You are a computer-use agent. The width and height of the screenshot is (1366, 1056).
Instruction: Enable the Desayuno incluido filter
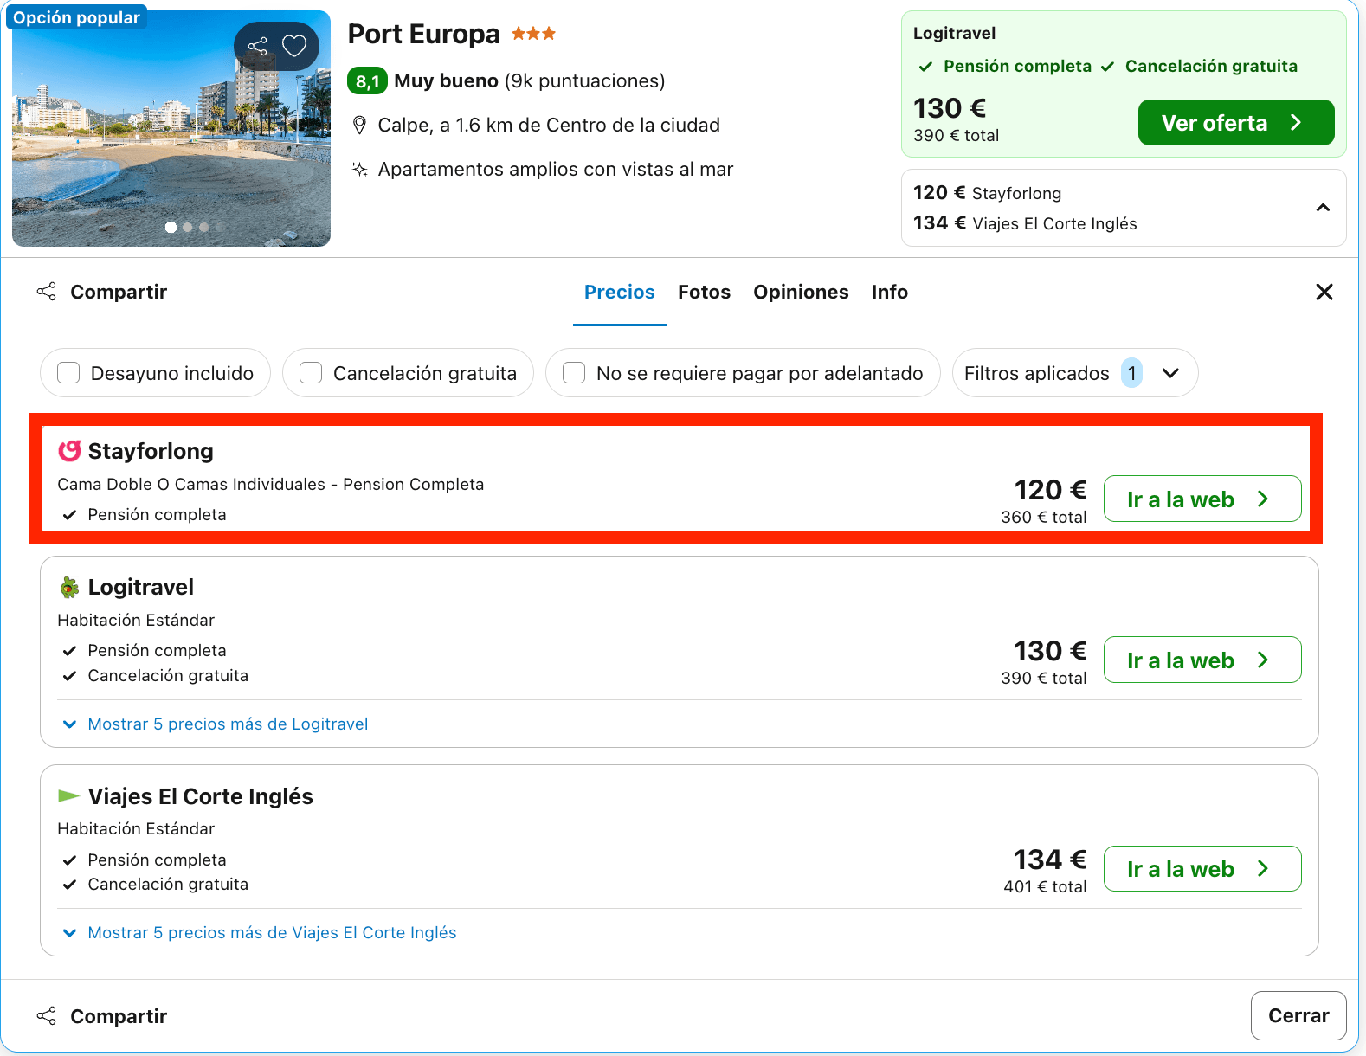click(68, 373)
